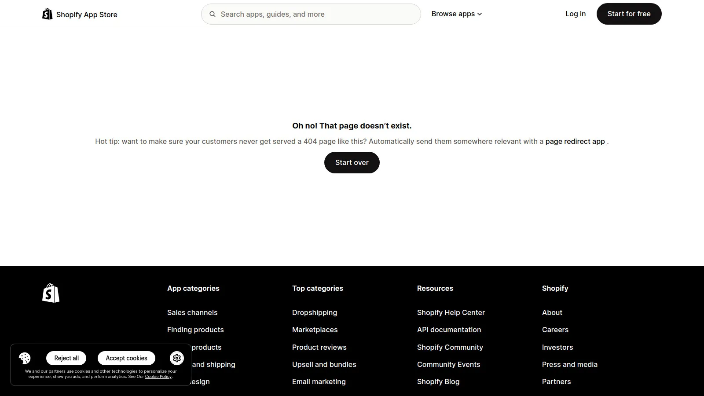Screen dimensions: 704x396
Task: Open the Dropshipping category link
Action: click(314, 312)
